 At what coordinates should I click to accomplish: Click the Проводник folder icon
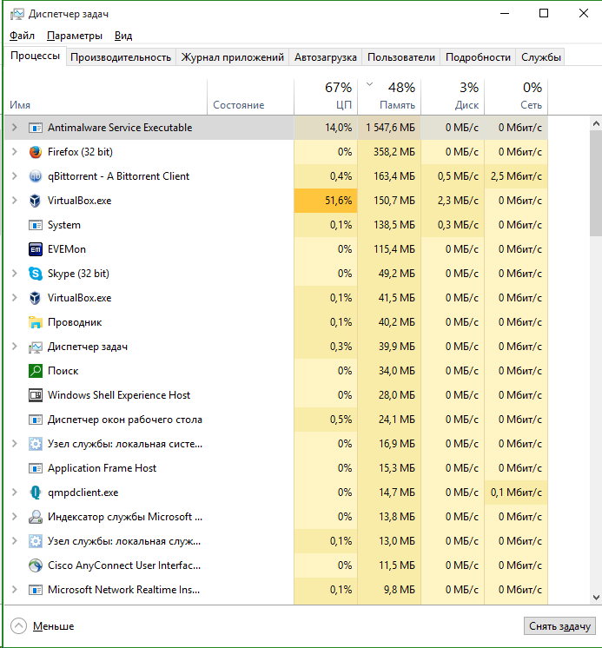pos(35,322)
